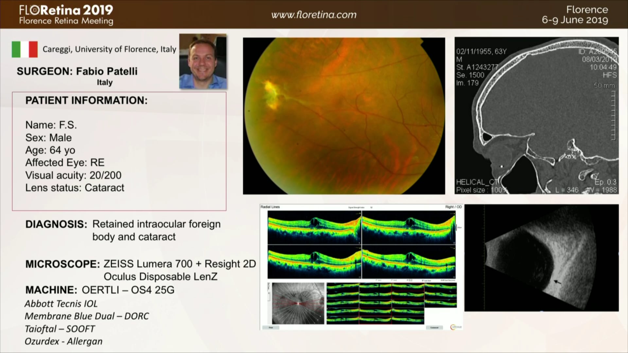Image resolution: width=628 pixels, height=353 pixels.
Task: Select the top-right OCT B-scan image
Action: tap(409, 227)
